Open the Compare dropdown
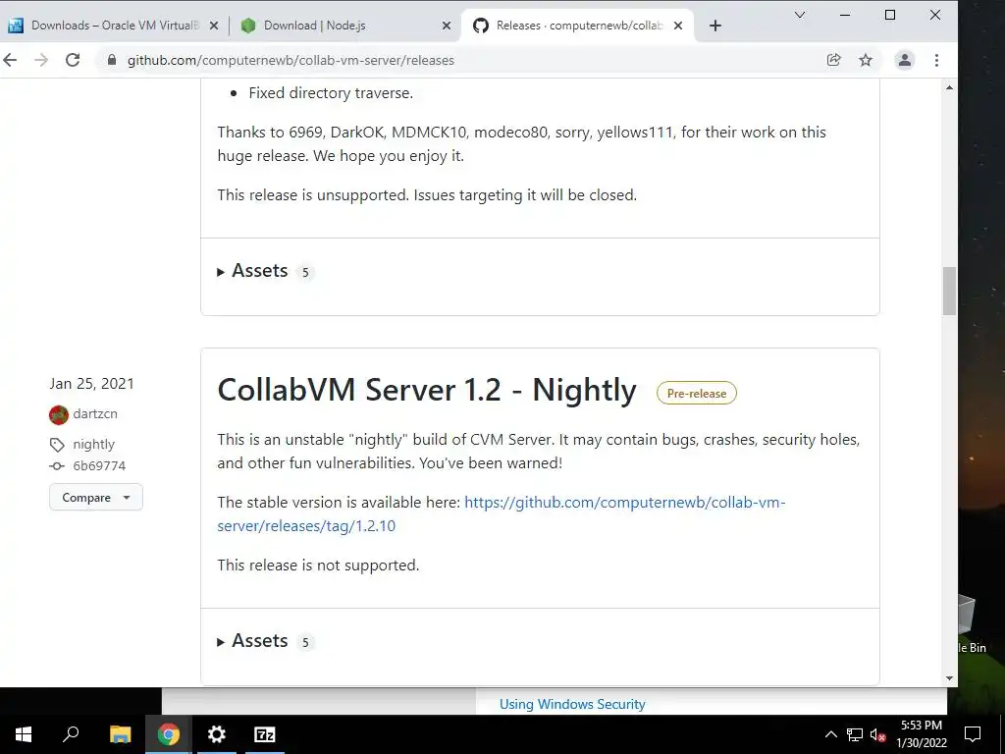 click(x=96, y=498)
